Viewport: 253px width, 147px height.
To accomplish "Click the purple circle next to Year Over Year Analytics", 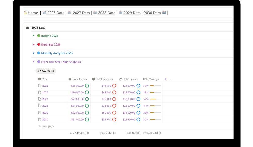I will [x=39, y=62].
